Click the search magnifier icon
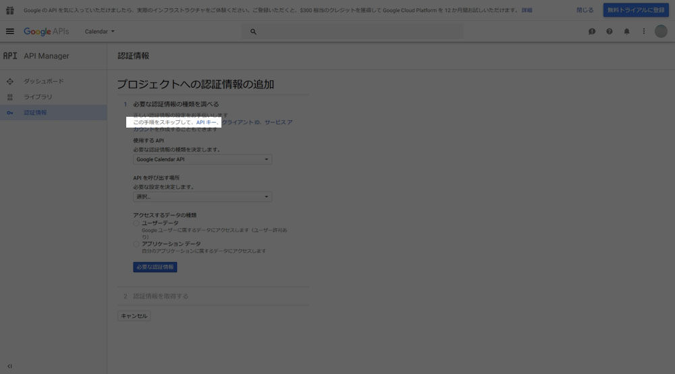The width and height of the screenshot is (675, 374). [x=253, y=32]
